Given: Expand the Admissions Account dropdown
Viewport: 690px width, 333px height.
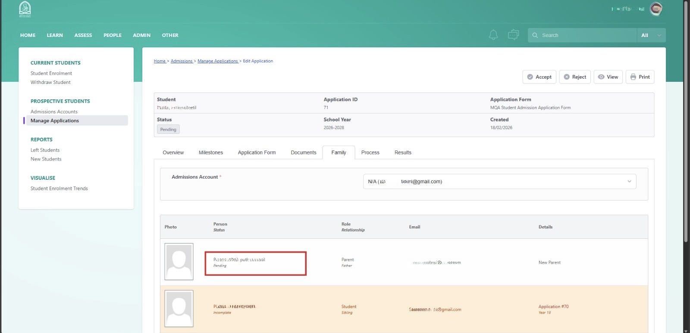Looking at the screenshot, I should [x=499, y=182].
